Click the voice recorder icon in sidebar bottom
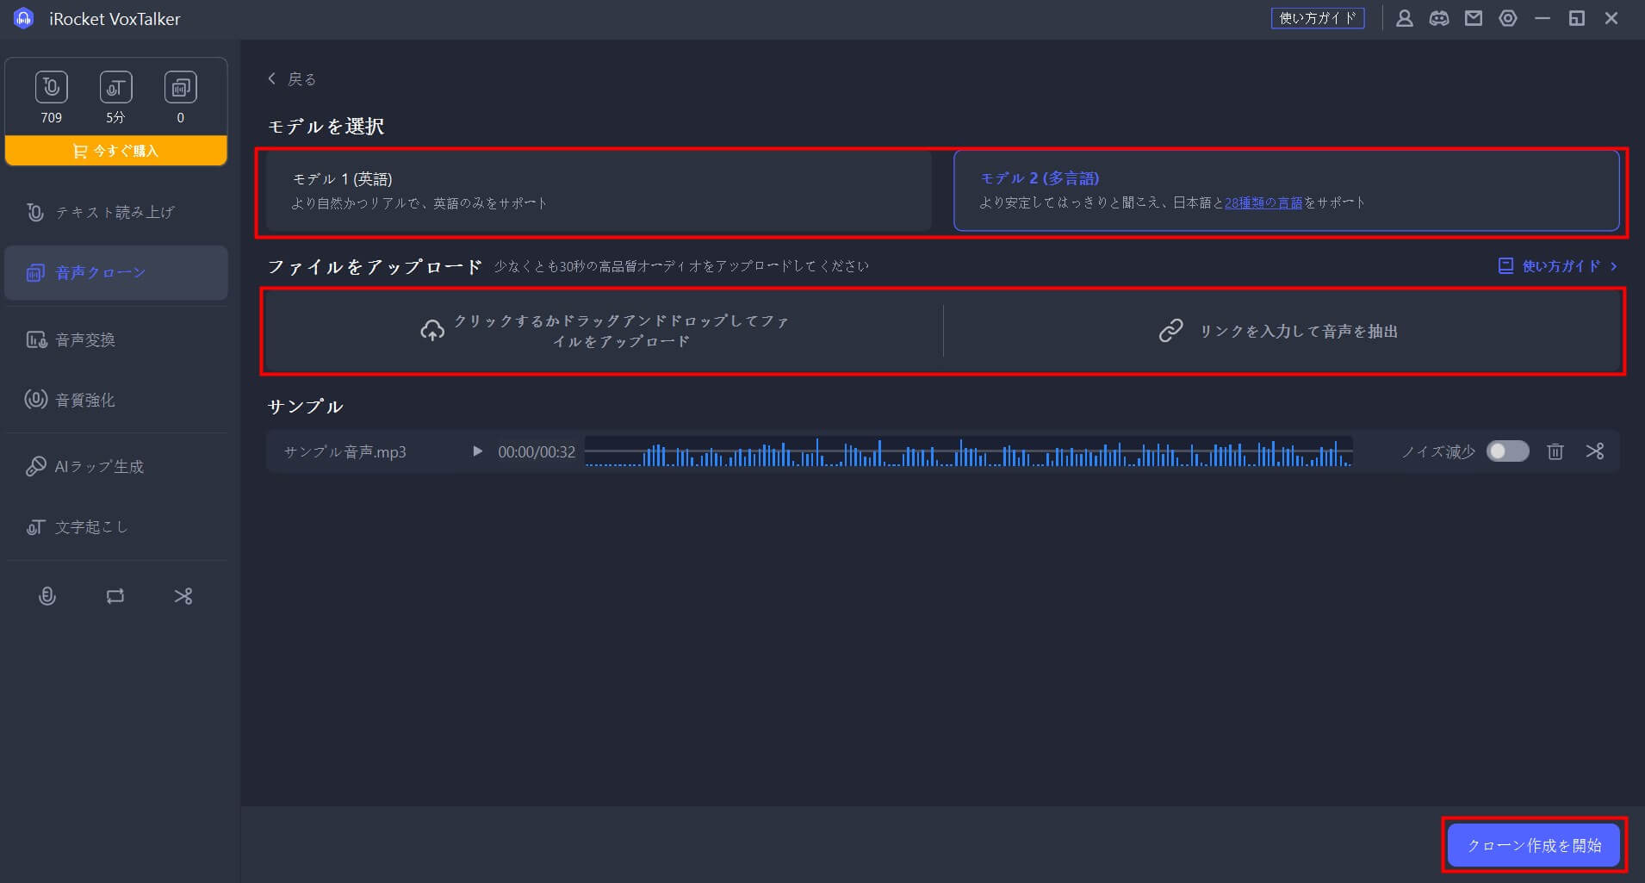This screenshot has height=883, width=1645. (x=47, y=596)
